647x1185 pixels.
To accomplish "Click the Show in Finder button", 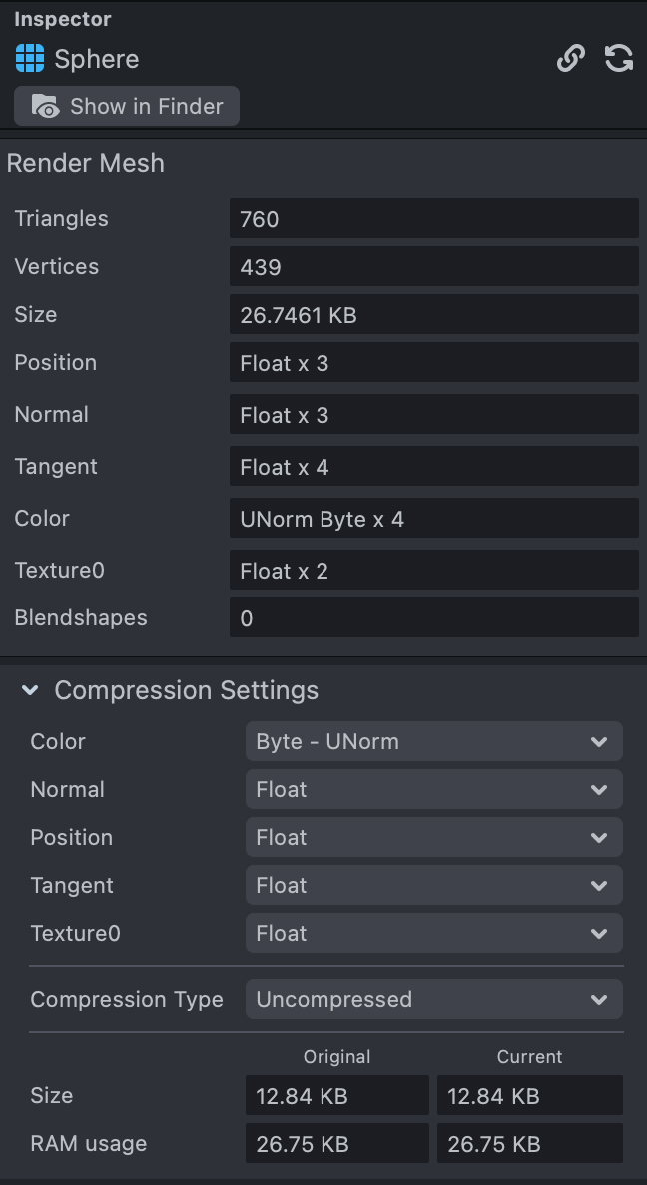I will pyautogui.click(x=127, y=106).
